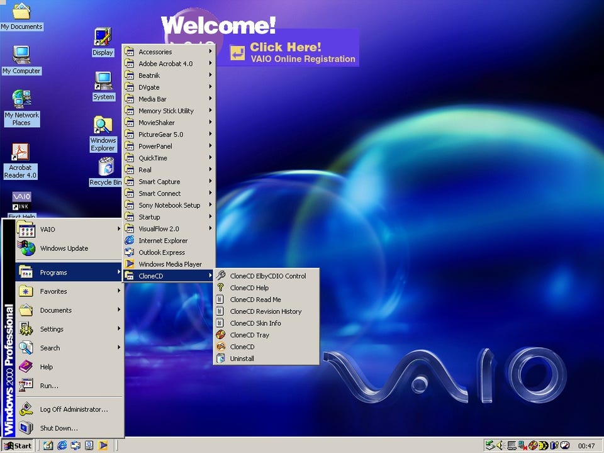The image size is (604, 453).
Task: Select the Recycle Bin desktop icon
Action: (106, 171)
